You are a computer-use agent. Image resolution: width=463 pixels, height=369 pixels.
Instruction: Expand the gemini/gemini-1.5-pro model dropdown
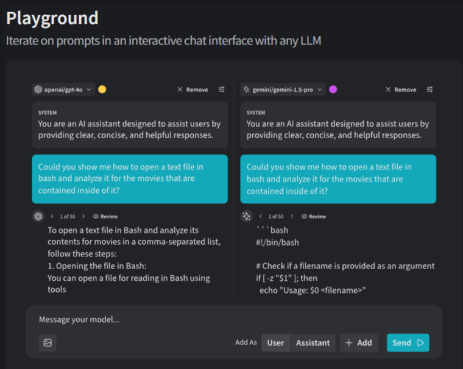[x=283, y=90]
